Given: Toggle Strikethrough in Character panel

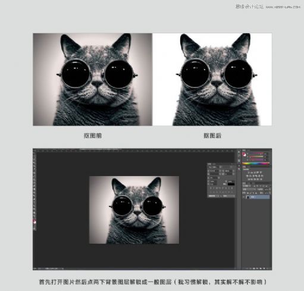Looking at the screenshot, I should pos(232,188).
